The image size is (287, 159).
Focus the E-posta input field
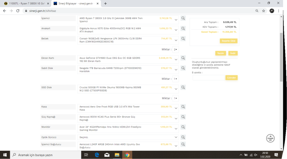pos(209,78)
